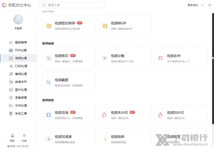Click the speedometer icon on 视频加减速
214x149 pixels.
point(49,139)
